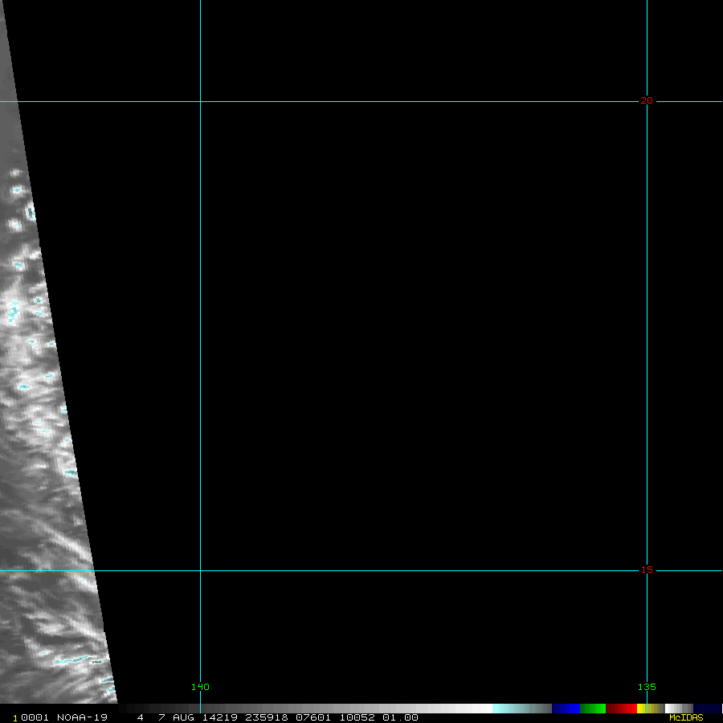The height and width of the screenshot is (723, 723).
Task: Click the NOAA-19 satellite name text
Action: coord(82,717)
